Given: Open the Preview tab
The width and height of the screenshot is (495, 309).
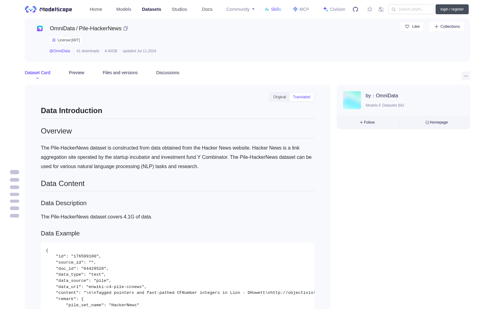Looking at the screenshot, I should pos(76,73).
